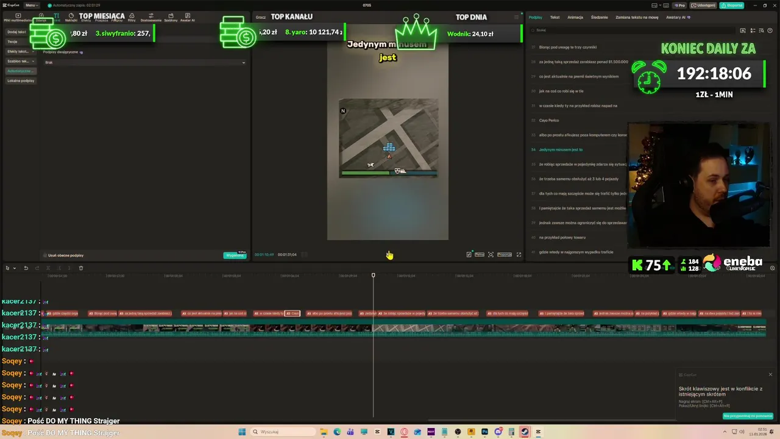The width and height of the screenshot is (780, 439).
Task: Toggle the Usuń obecne podpisy checkbox
Action: coord(45,255)
